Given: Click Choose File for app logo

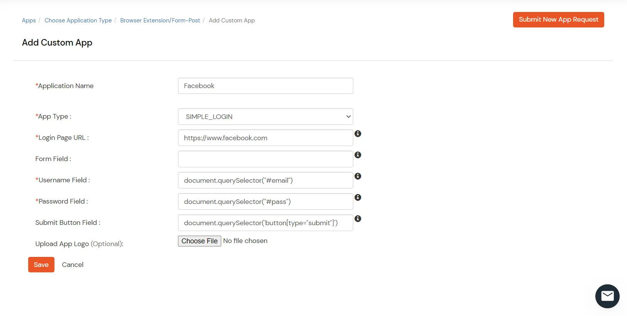Looking at the screenshot, I should pyautogui.click(x=200, y=241).
